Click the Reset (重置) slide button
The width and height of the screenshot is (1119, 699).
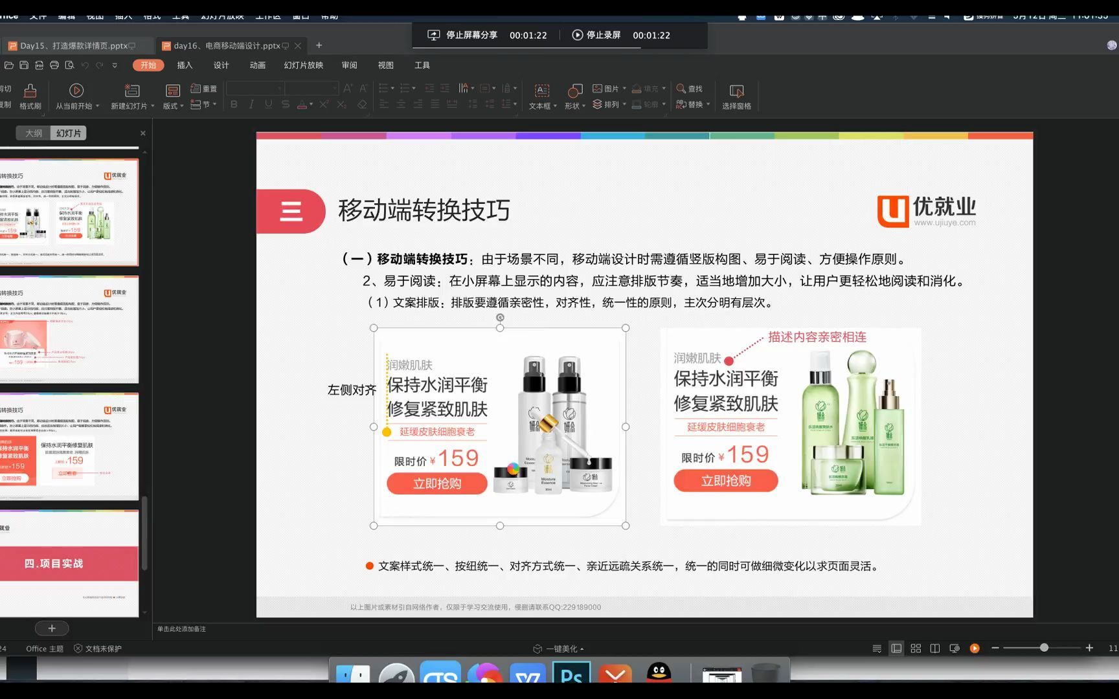click(x=204, y=89)
